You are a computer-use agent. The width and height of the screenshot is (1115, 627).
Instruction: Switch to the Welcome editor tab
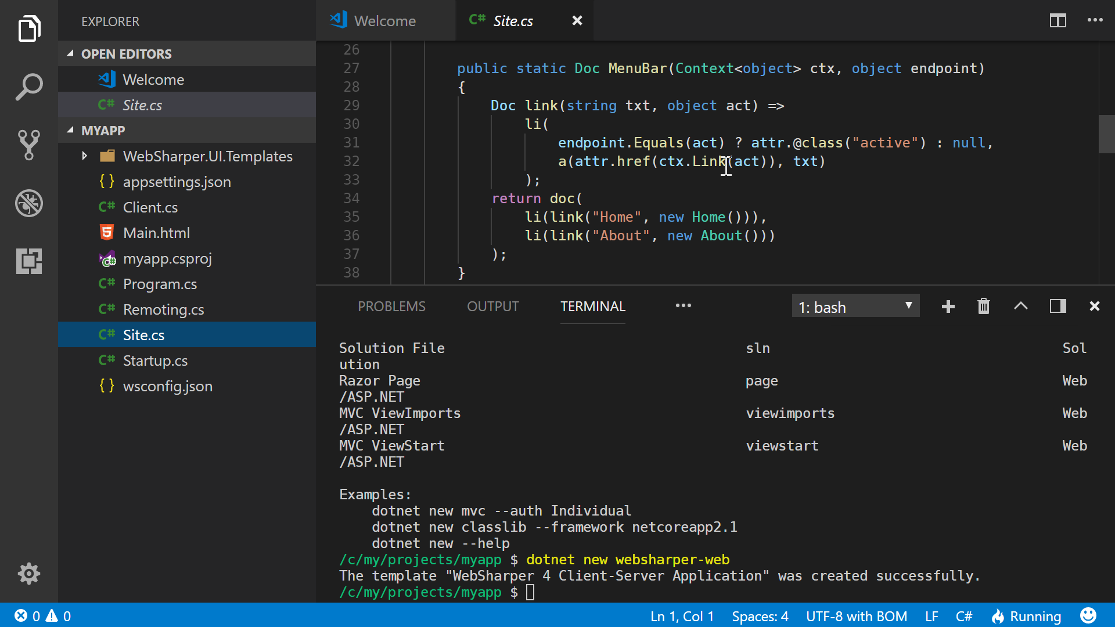[x=384, y=21]
